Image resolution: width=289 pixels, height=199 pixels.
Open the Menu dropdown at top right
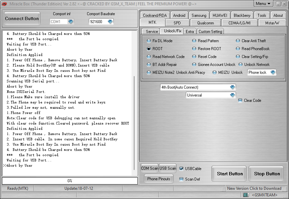(263, 4)
